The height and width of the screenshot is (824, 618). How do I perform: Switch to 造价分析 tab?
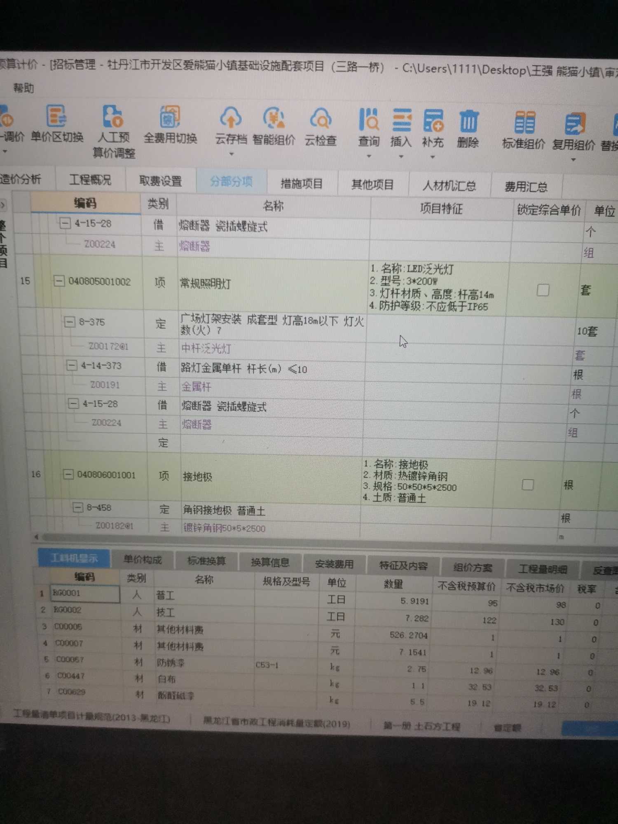21,179
